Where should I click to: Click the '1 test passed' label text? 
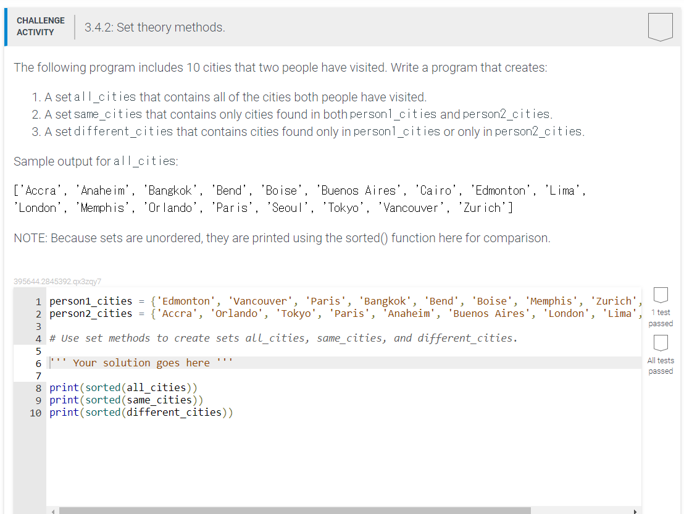pos(661,319)
